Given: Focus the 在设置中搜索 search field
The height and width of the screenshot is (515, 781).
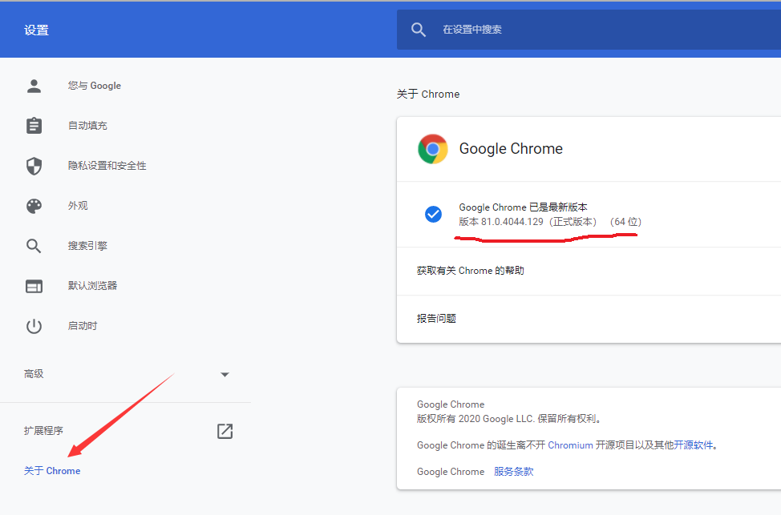Looking at the screenshot, I should [589, 30].
